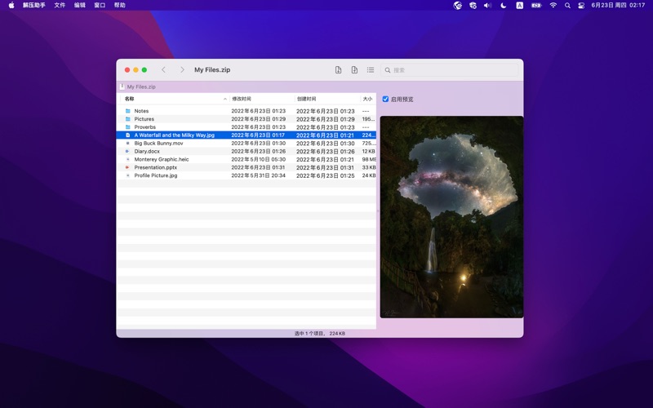Switch the list view mode icon
Viewport: 653px width, 408px height.
(x=371, y=70)
